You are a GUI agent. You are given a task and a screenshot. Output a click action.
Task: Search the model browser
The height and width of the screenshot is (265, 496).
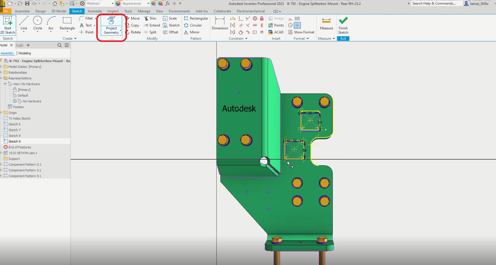point(59,45)
